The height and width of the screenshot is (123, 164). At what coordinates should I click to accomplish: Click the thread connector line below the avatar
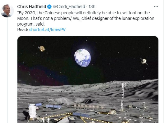coord(7,71)
